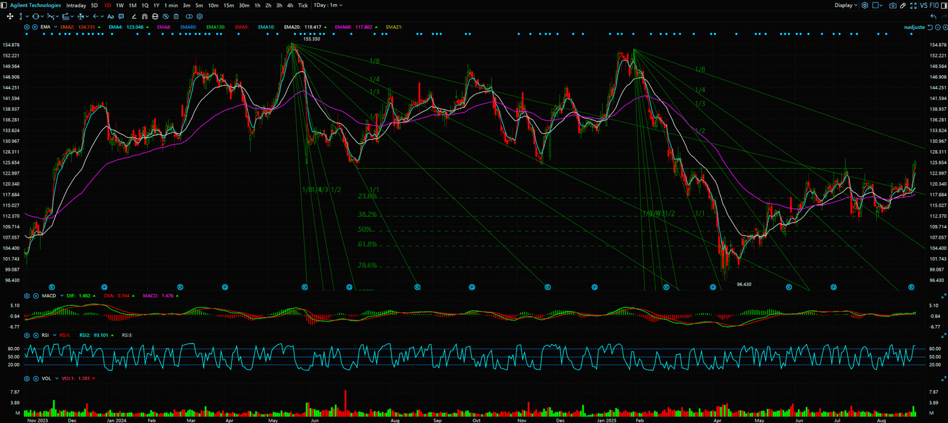Enter fullscreen chart mode
948x423 pixels.
(913, 5)
